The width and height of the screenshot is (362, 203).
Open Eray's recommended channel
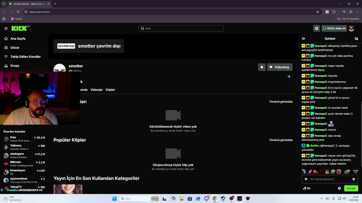(24, 139)
